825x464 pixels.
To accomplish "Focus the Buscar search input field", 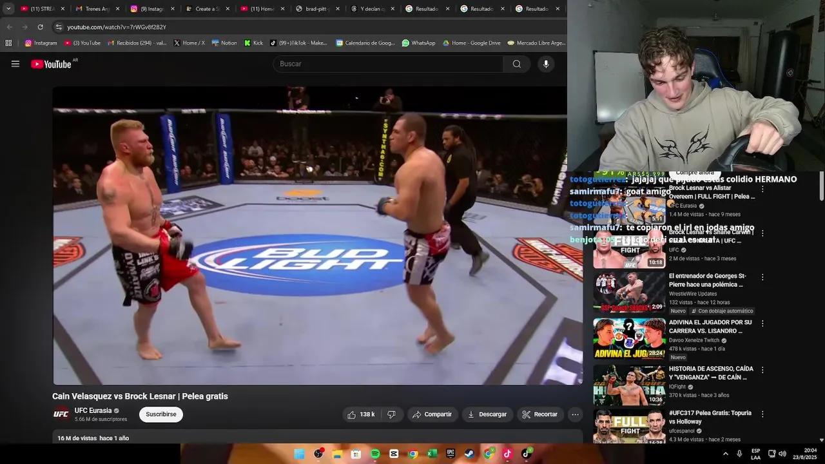I will coord(388,64).
